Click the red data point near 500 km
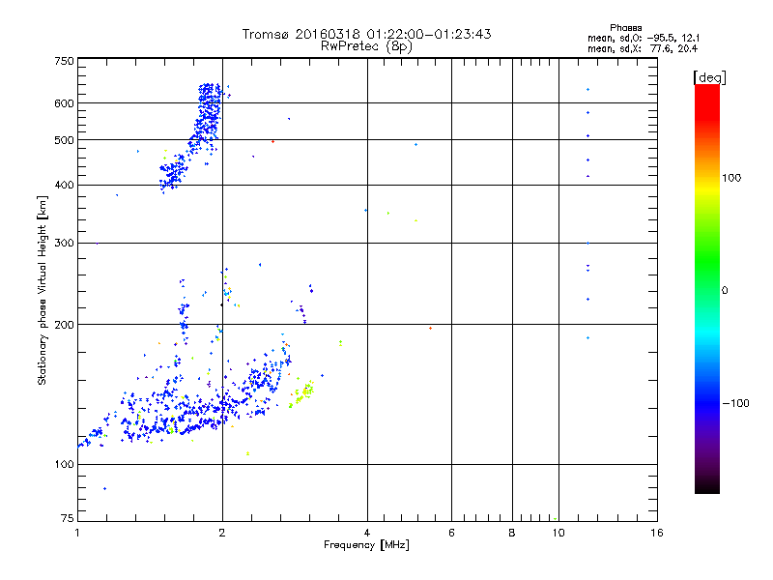Viewport: 773px width, 580px height. point(273,141)
